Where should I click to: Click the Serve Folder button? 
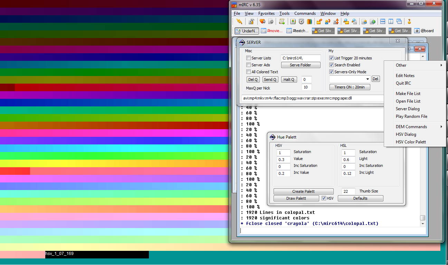[x=300, y=65]
